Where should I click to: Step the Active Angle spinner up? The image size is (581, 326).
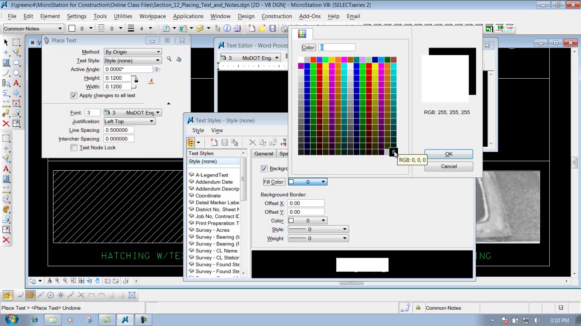(157, 68)
